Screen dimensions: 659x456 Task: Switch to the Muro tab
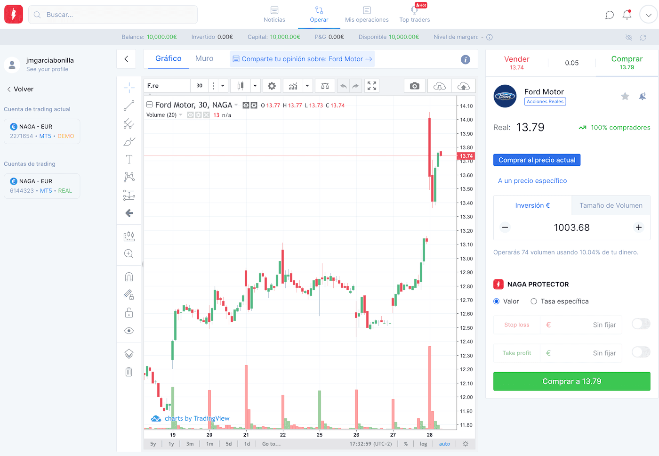click(204, 59)
